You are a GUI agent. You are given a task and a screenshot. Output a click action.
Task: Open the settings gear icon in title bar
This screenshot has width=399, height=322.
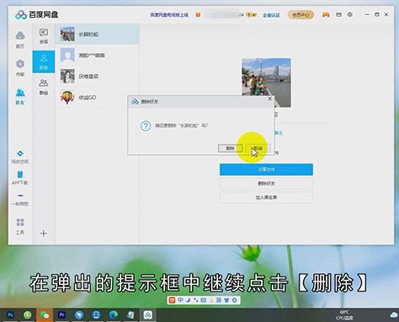coord(350,14)
